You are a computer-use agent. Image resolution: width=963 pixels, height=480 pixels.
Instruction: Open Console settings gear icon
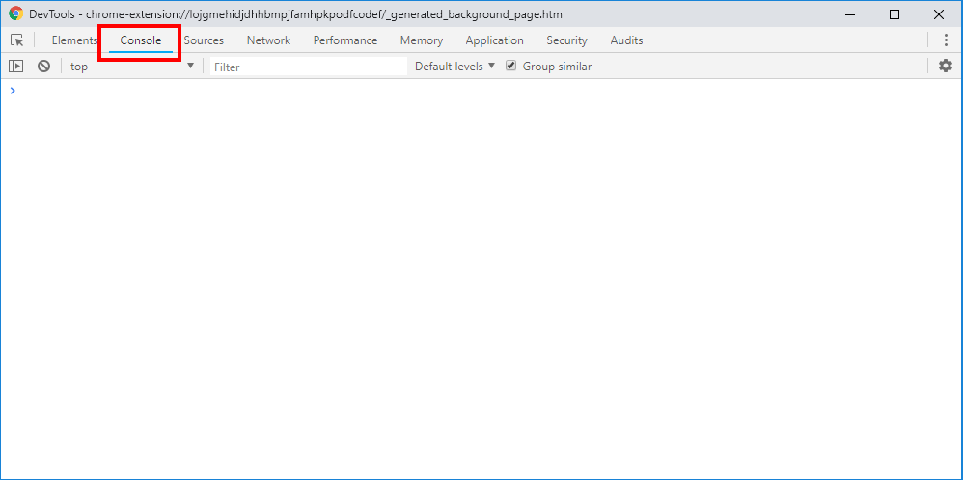pos(946,66)
